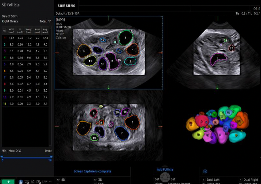Click the green battery power icon
This screenshot has width=261, height=184.
click(x=8, y=182)
